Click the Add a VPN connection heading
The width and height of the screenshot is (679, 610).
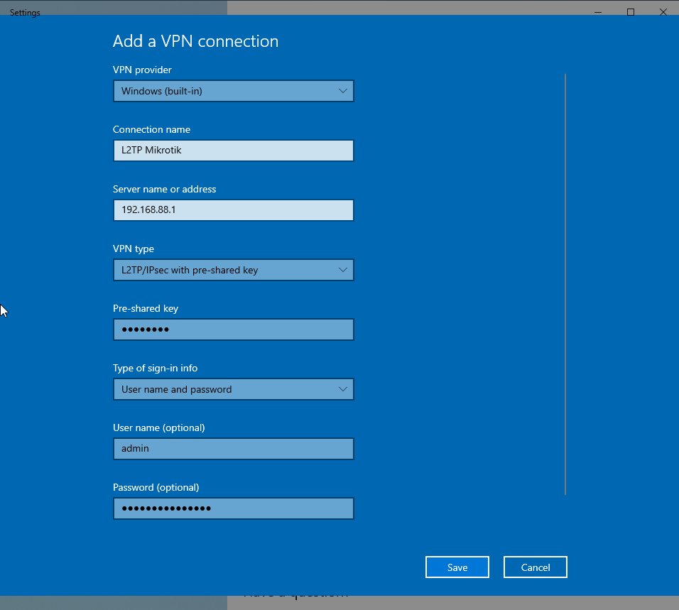tap(195, 41)
